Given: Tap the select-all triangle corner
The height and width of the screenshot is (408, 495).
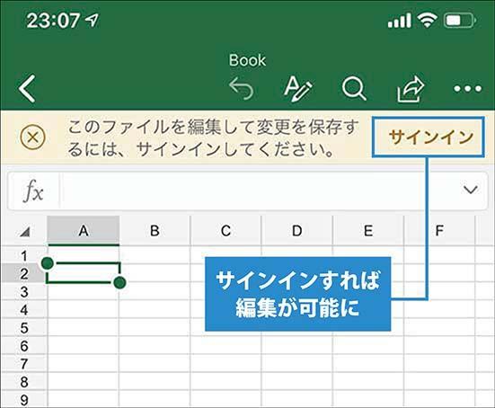Looking at the screenshot, I should (25, 232).
